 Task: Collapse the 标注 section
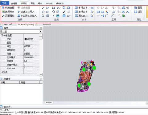[2, 72]
